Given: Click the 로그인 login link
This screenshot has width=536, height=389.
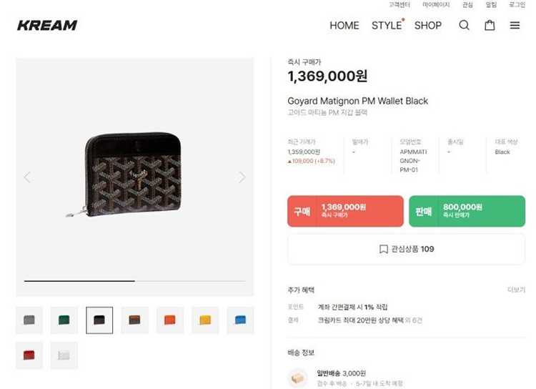Looking at the screenshot, I should point(517,5).
